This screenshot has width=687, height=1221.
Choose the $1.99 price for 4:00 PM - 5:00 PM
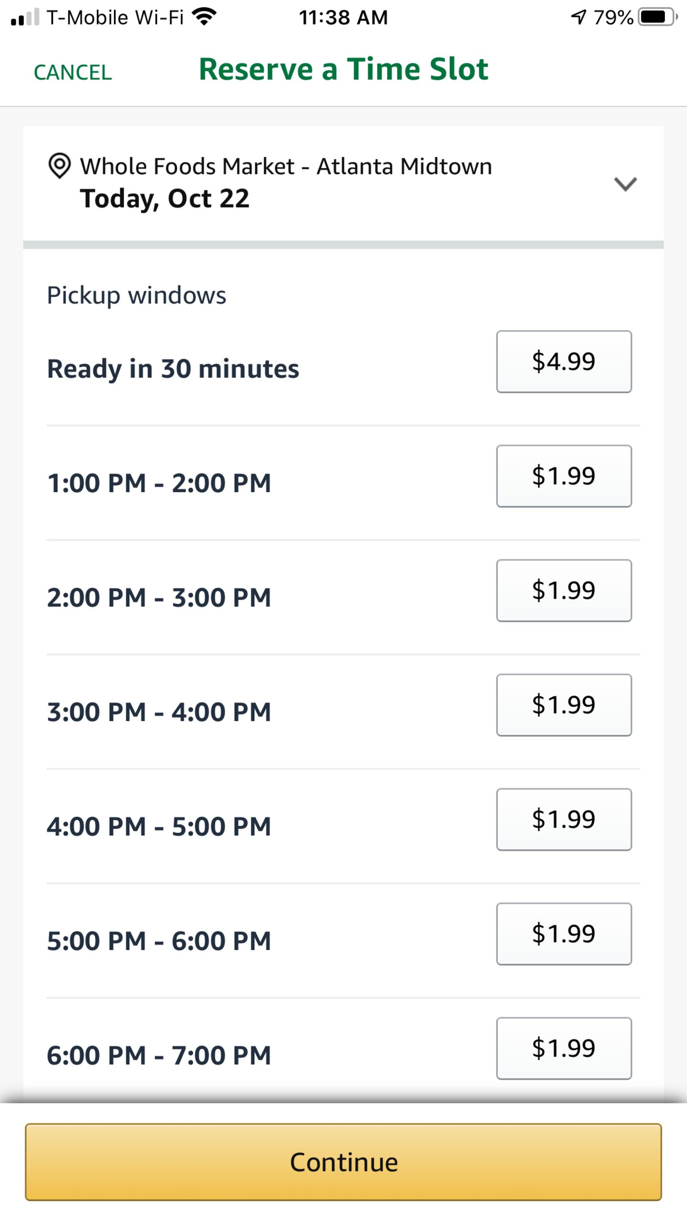click(564, 819)
